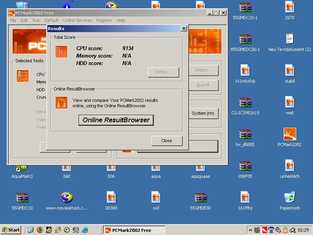
Task: Select the 00300 image file
Action: tap(111, 201)
